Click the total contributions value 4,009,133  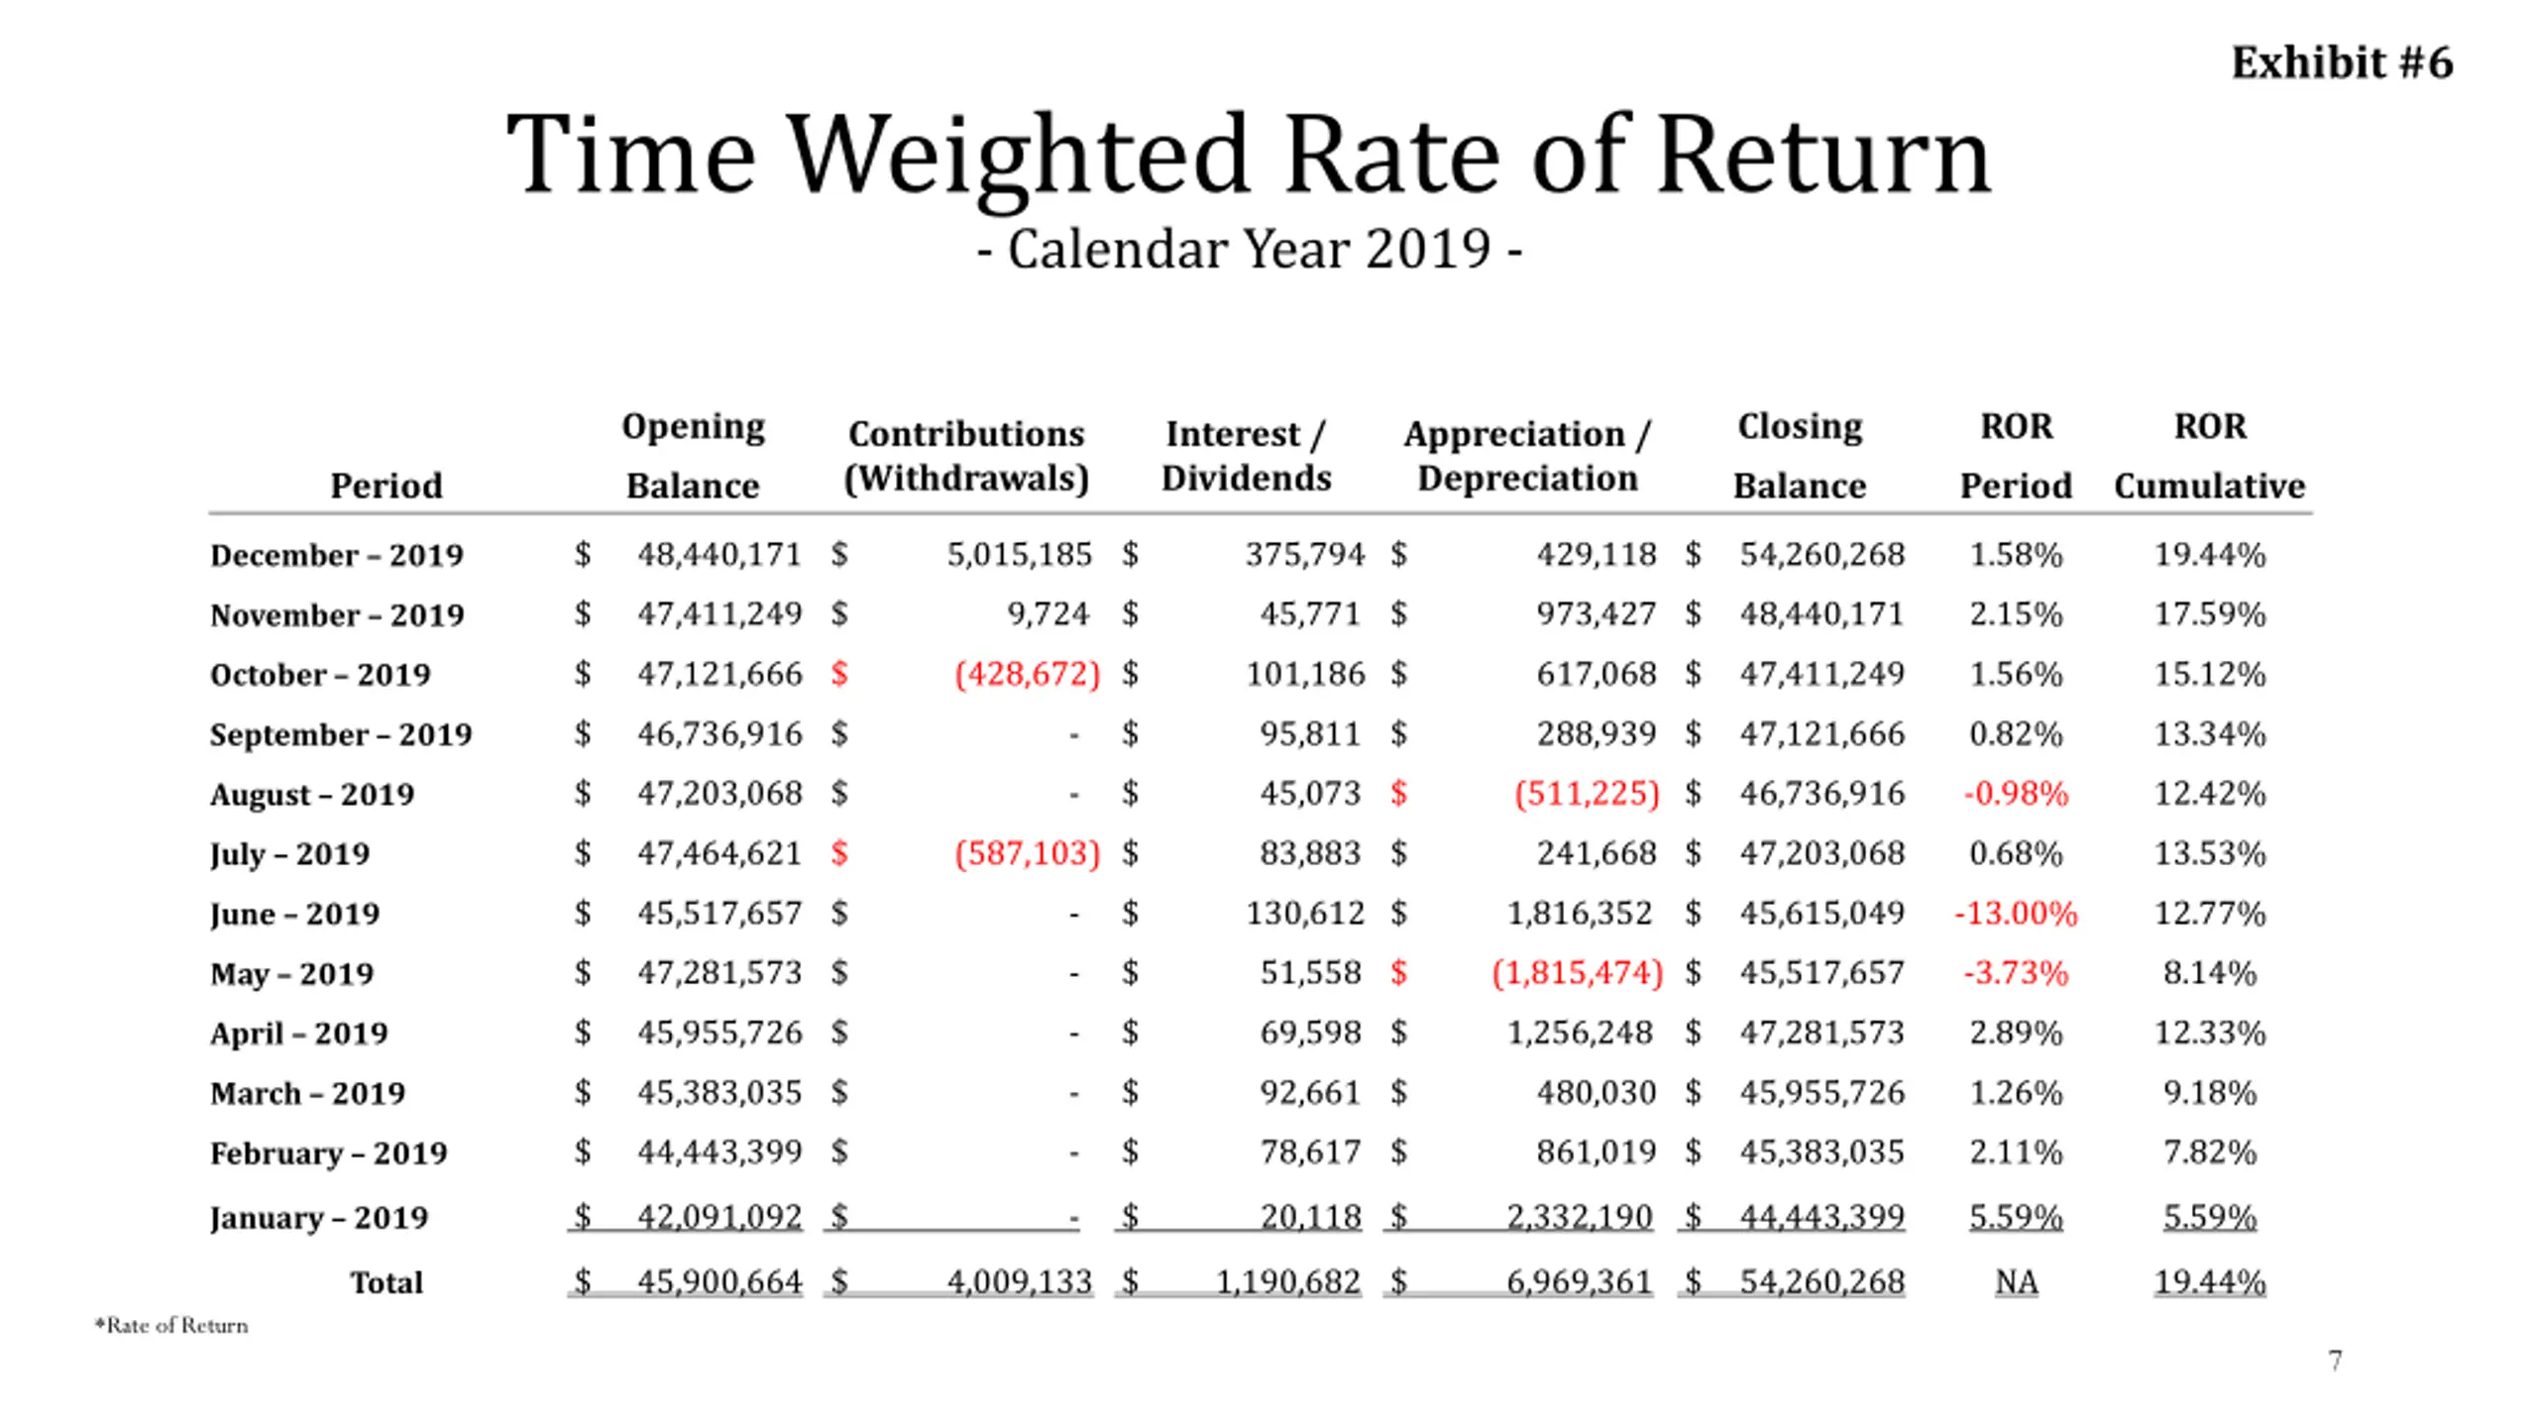point(1019,1282)
